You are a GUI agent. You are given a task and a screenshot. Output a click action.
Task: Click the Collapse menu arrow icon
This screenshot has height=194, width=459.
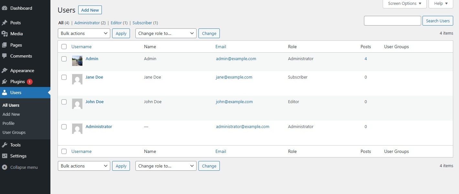(5, 167)
